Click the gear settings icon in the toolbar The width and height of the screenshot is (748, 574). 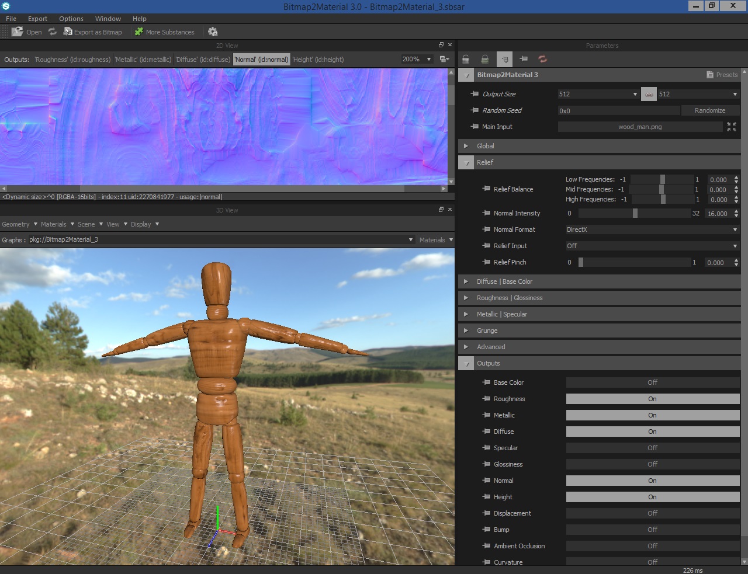click(213, 32)
